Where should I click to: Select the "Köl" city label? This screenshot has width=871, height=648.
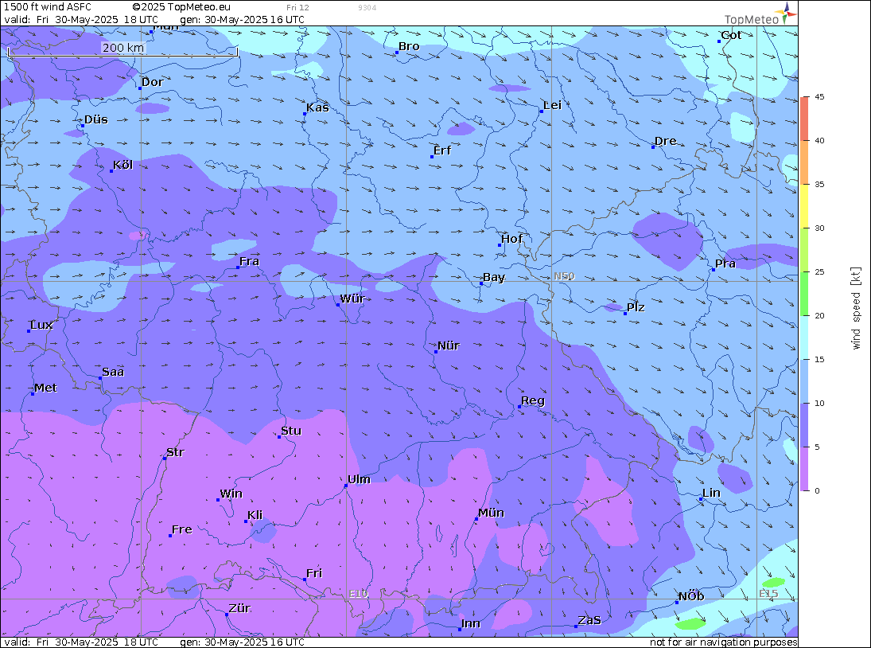[x=122, y=165]
